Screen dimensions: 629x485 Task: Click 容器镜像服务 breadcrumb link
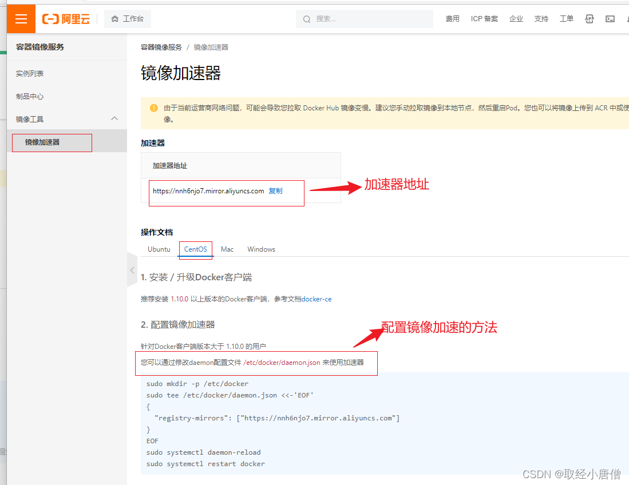(161, 47)
